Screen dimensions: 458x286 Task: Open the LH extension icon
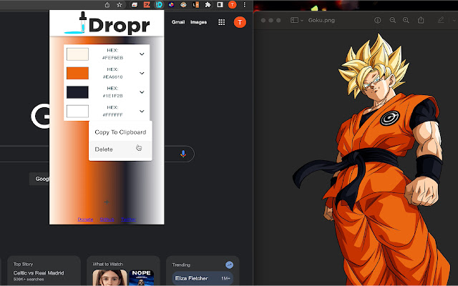click(x=195, y=5)
